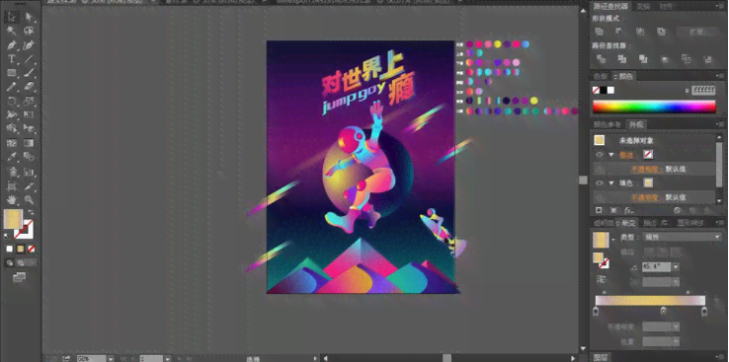Select the Pen tool
Image resolution: width=729 pixels, height=362 pixels.
pyautogui.click(x=12, y=45)
